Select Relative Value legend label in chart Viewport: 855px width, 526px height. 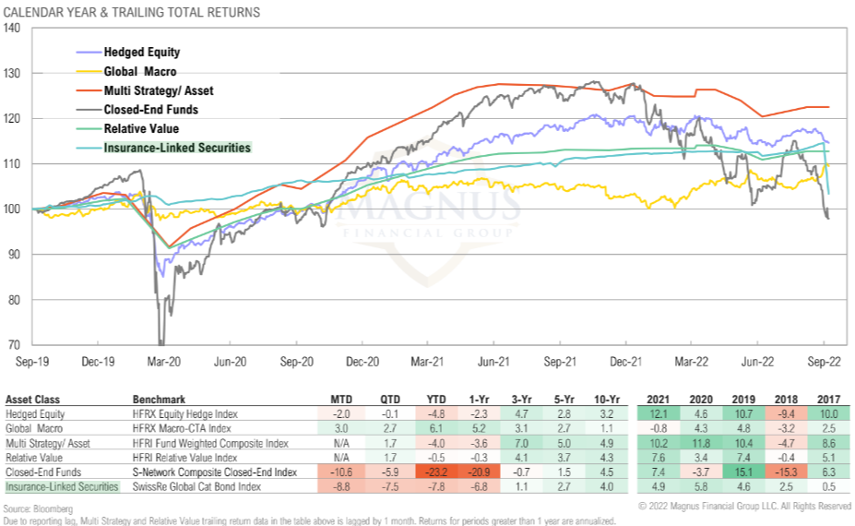coord(141,128)
